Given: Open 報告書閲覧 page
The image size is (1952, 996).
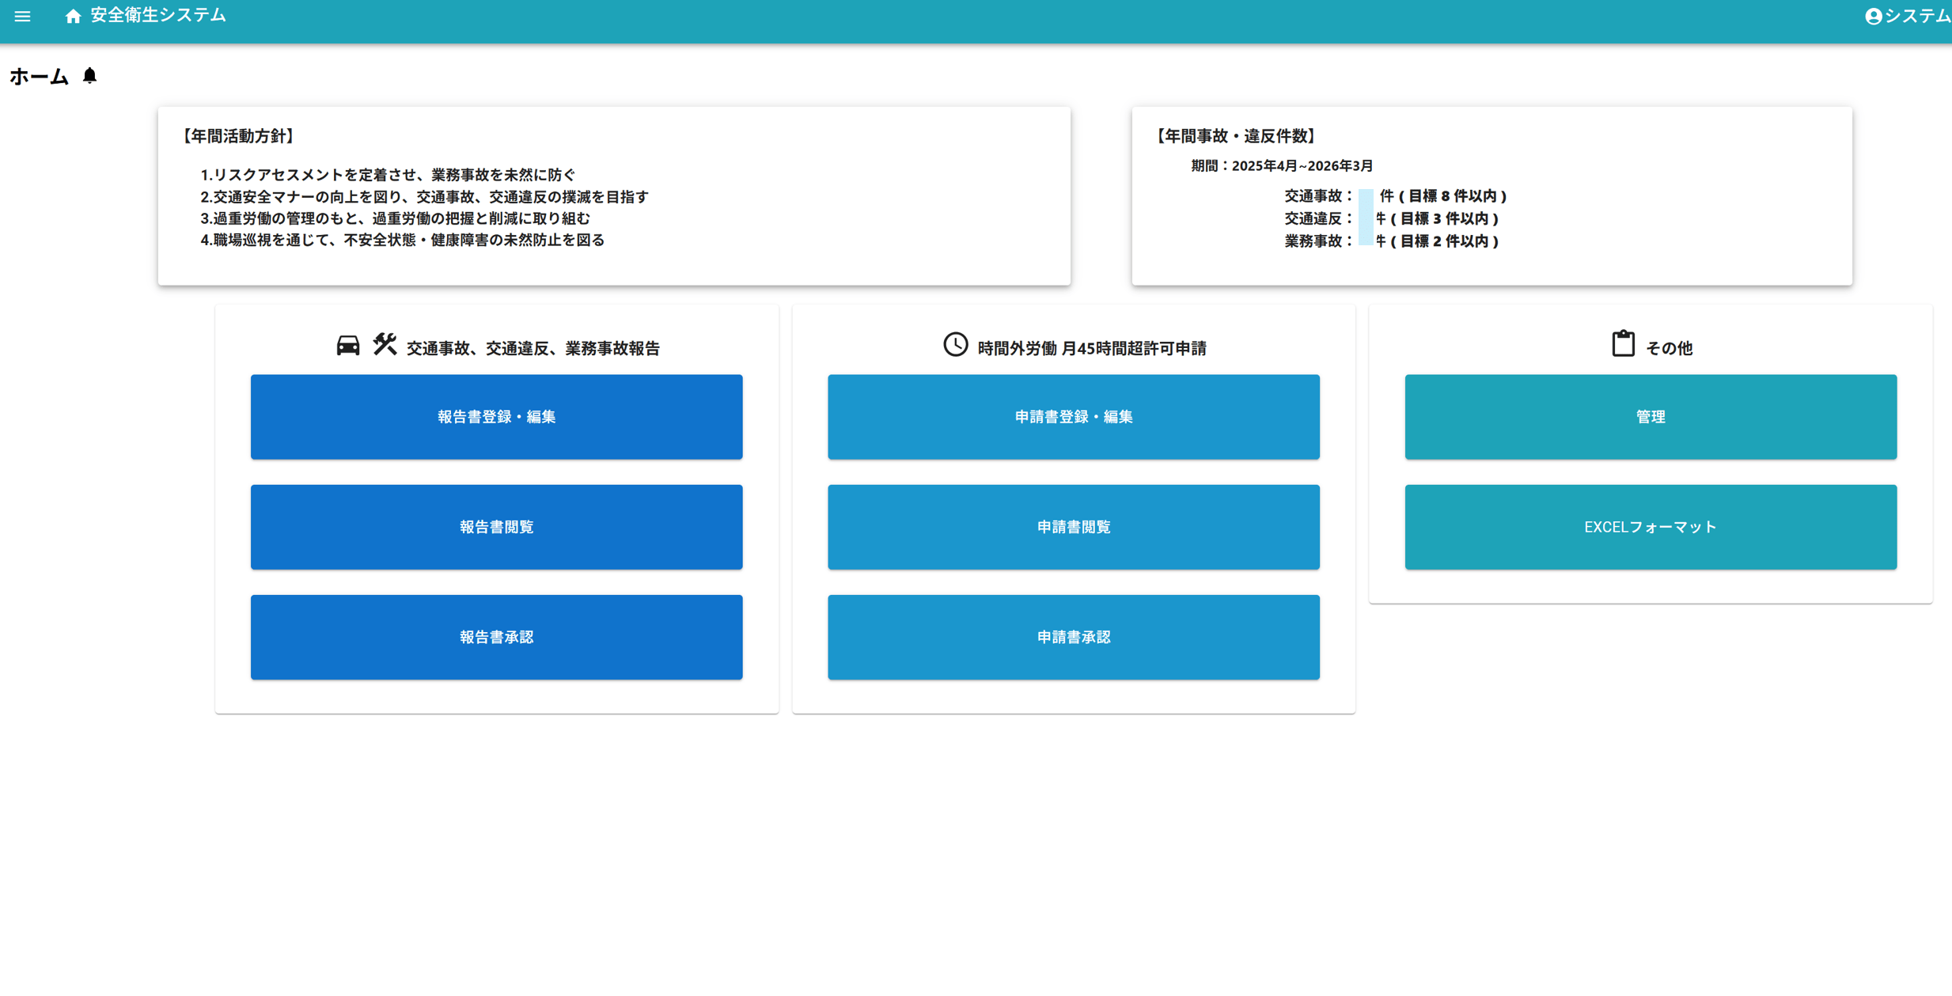Looking at the screenshot, I should [x=496, y=527].
